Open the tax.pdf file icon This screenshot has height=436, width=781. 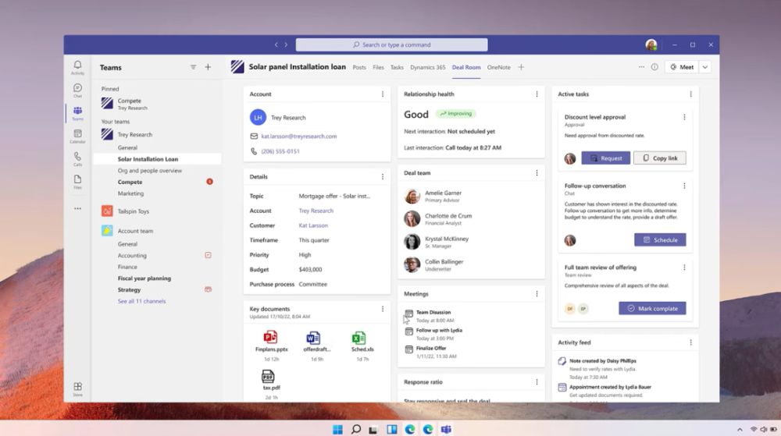pyautogui.click(x=269, y=377)
